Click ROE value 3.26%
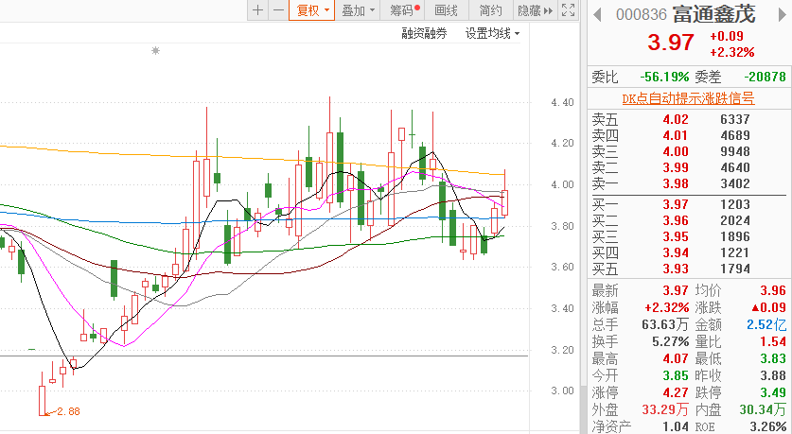Screen dimensions: 792x434 [768, 427]
